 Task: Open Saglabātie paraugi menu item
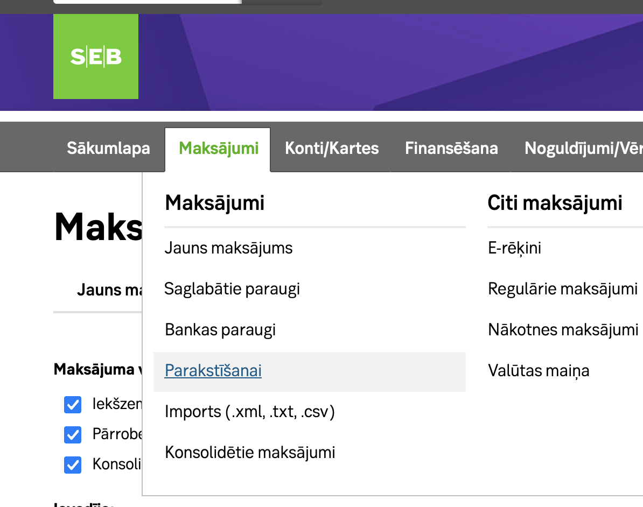232,289
